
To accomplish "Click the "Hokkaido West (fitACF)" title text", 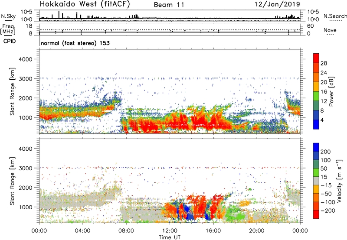I will 85,4.
